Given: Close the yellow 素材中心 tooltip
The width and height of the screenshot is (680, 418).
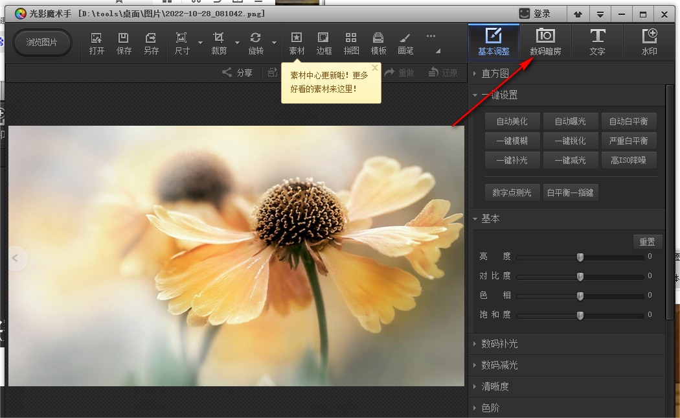Looking at the screenshot, I should (x=374, y=67).
